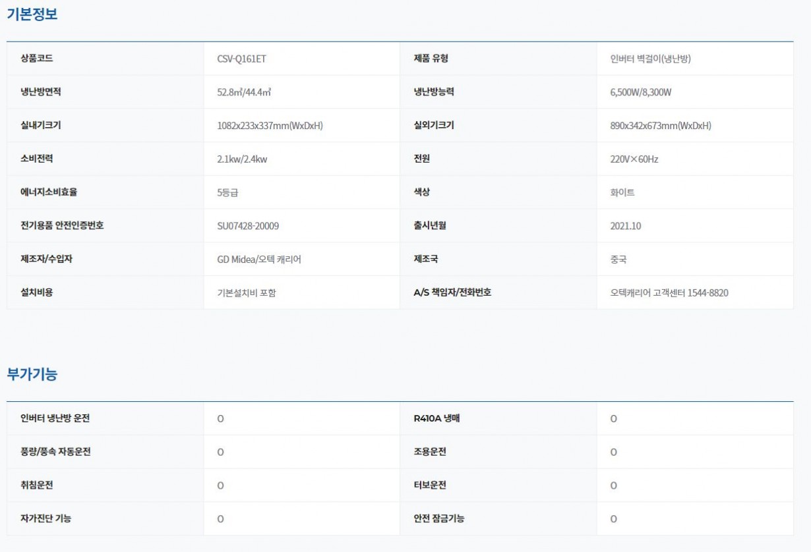Screen dimensions: 811x552
Task: Click the 2.1kw/2.4kw power consumption value
Action: pos(242,159)
